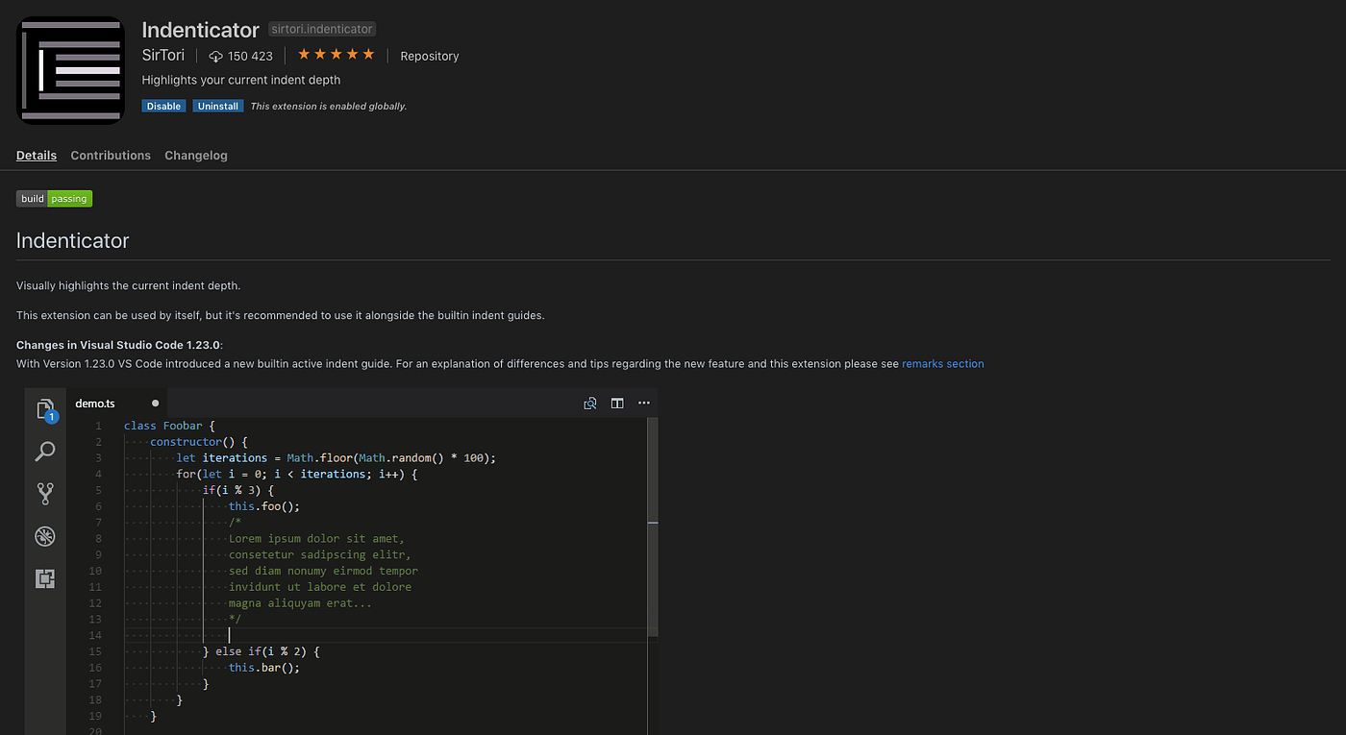This screenshot has height=735, width=1346.
Task: Open the Source Control icon
Action: (x=45, y=493)
